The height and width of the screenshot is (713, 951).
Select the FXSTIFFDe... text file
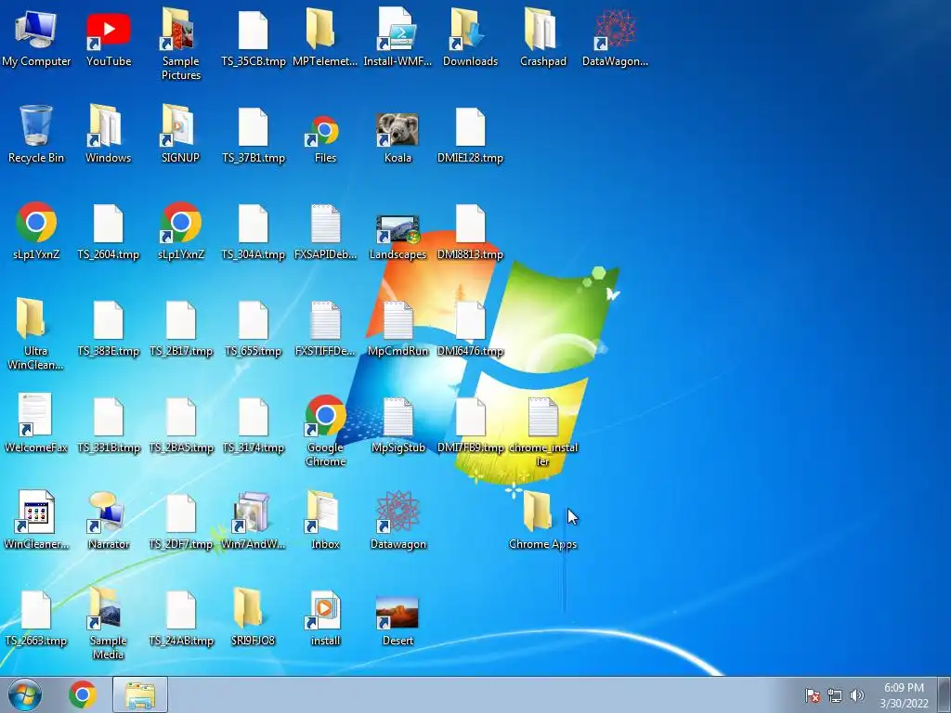325,320
